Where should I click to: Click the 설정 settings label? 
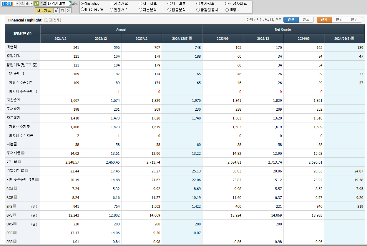point(75,4)
